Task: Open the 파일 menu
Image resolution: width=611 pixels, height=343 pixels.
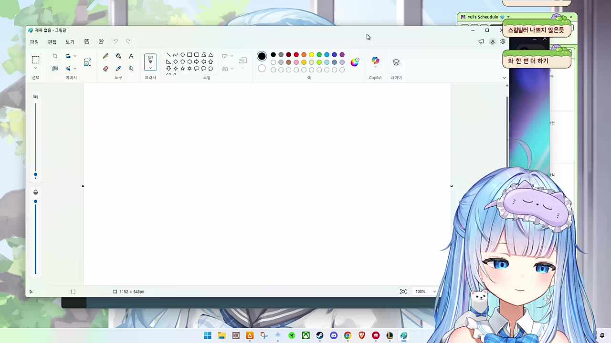Action: pos(34,42)
